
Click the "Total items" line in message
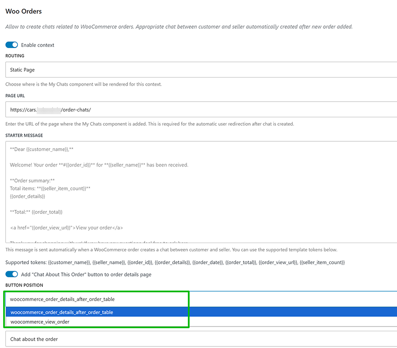pos(50,188)
